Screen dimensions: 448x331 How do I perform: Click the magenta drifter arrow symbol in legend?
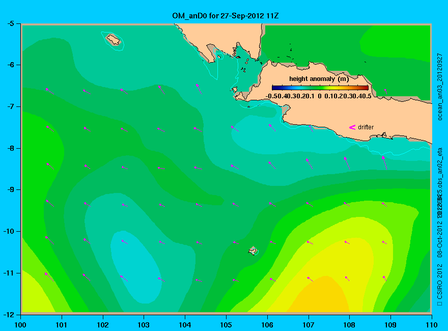(x=352, y=127)
